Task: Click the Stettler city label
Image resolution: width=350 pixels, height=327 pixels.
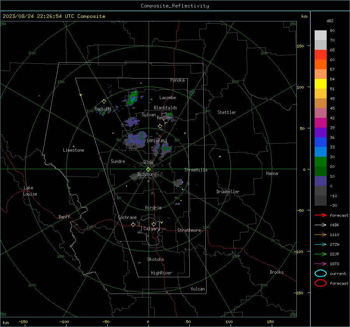Action: click(227, 112)
